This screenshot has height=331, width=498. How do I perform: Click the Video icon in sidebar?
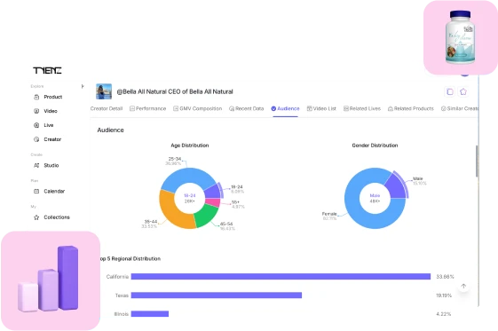tap(36, 111)
